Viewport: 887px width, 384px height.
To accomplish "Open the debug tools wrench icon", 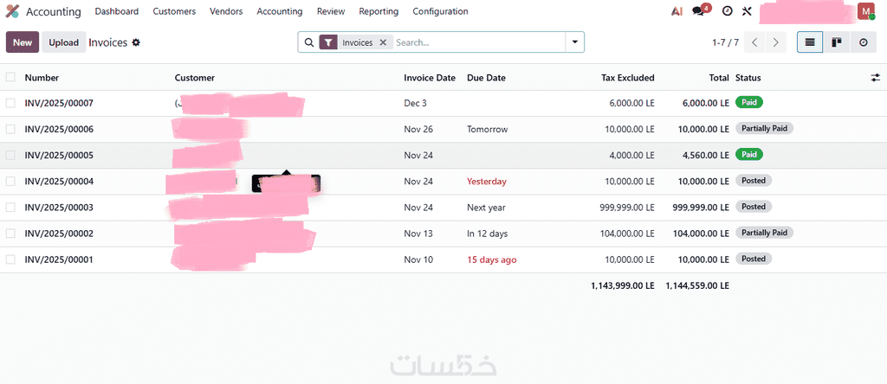I will [747, 11].
